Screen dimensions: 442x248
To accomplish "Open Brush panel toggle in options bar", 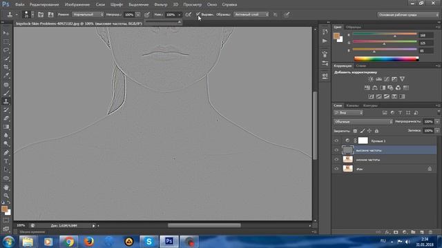I will pos(41,14).
